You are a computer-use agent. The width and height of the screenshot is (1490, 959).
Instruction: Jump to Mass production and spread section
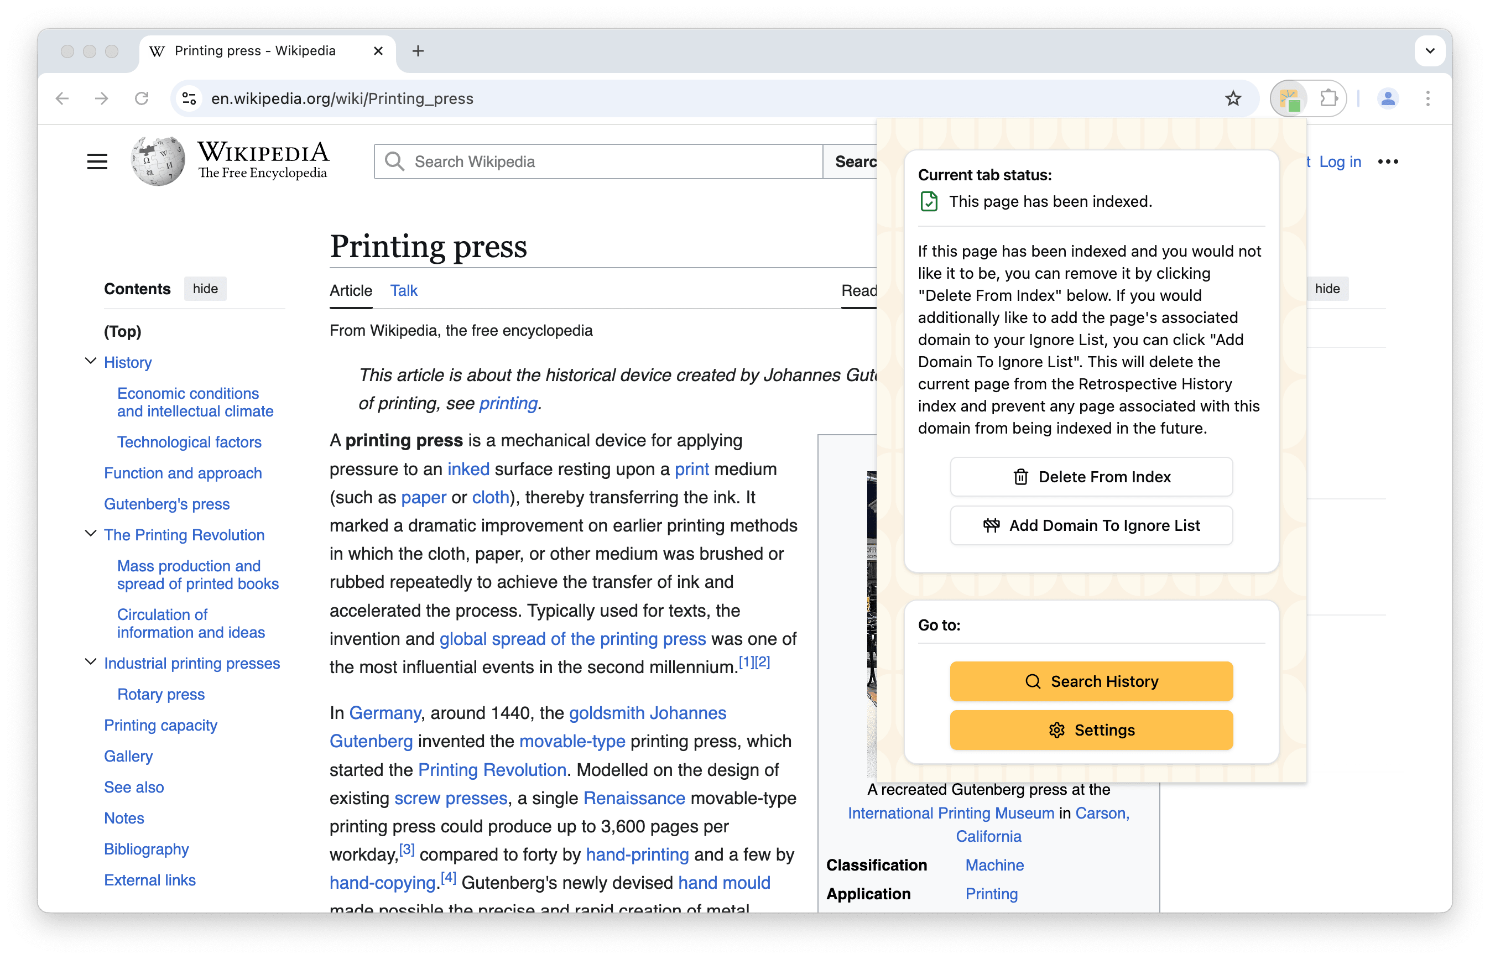coord(197,575)
